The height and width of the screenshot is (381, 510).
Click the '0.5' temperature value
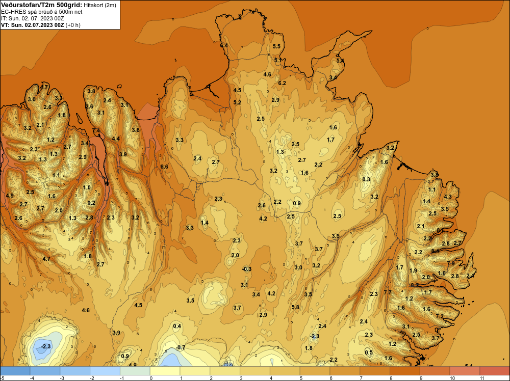[x=369, y=353]
